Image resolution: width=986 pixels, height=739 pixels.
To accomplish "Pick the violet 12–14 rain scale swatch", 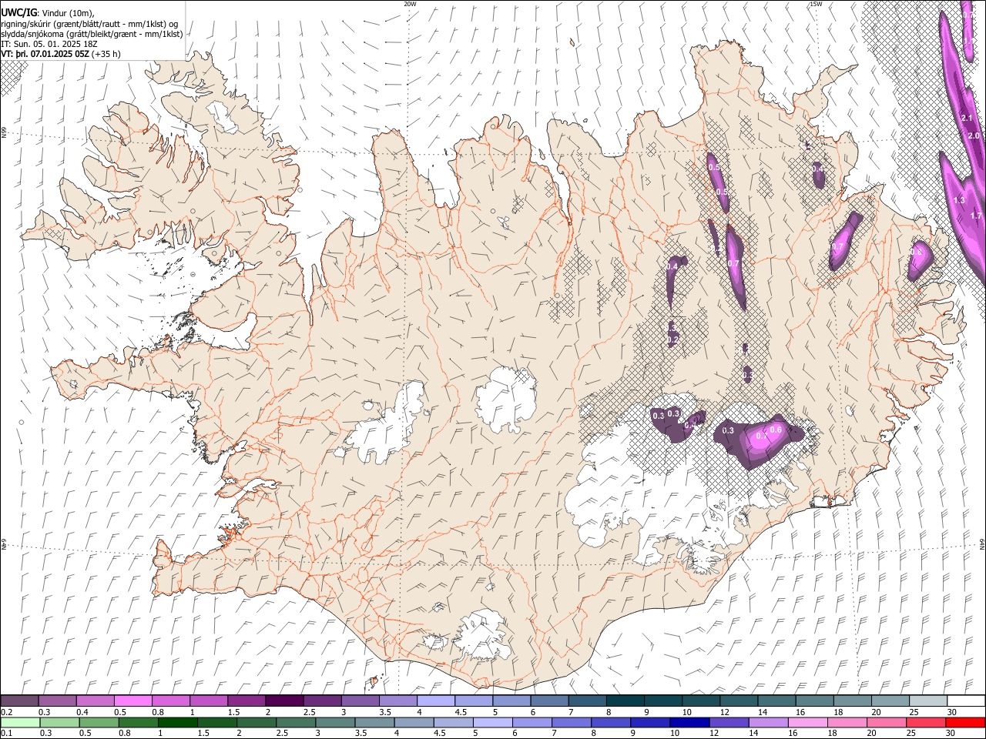I will click(x=728, y=722).
